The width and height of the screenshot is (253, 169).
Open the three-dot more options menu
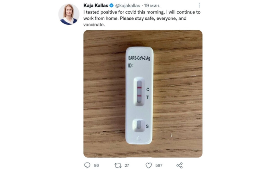coord(199,6)
